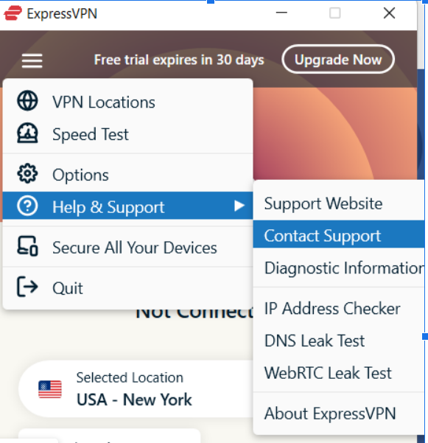This screenshot has height=443, width=428.
Task: Click the Options gear icon
Action: click(x=27, y=173)
